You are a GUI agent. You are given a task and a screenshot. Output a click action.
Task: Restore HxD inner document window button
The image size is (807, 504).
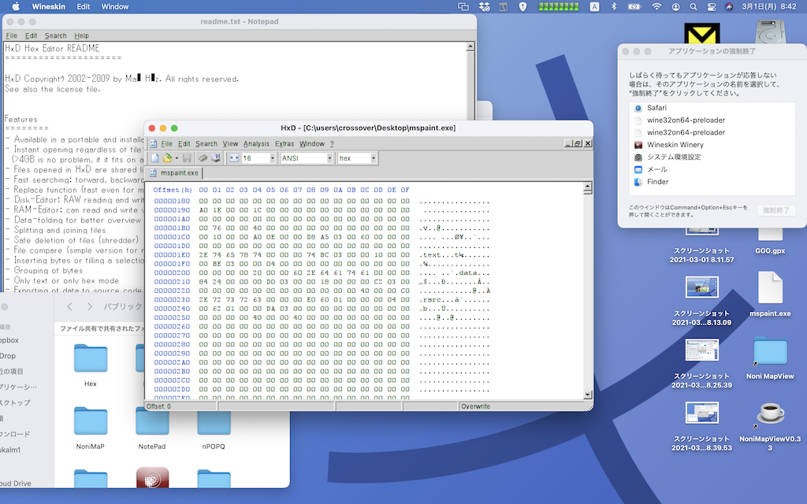coord(578,144)
